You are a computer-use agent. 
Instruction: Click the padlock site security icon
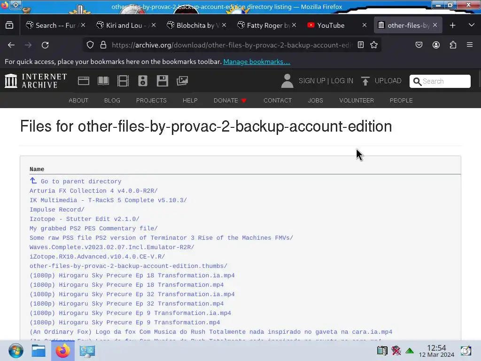coord(103,45)
